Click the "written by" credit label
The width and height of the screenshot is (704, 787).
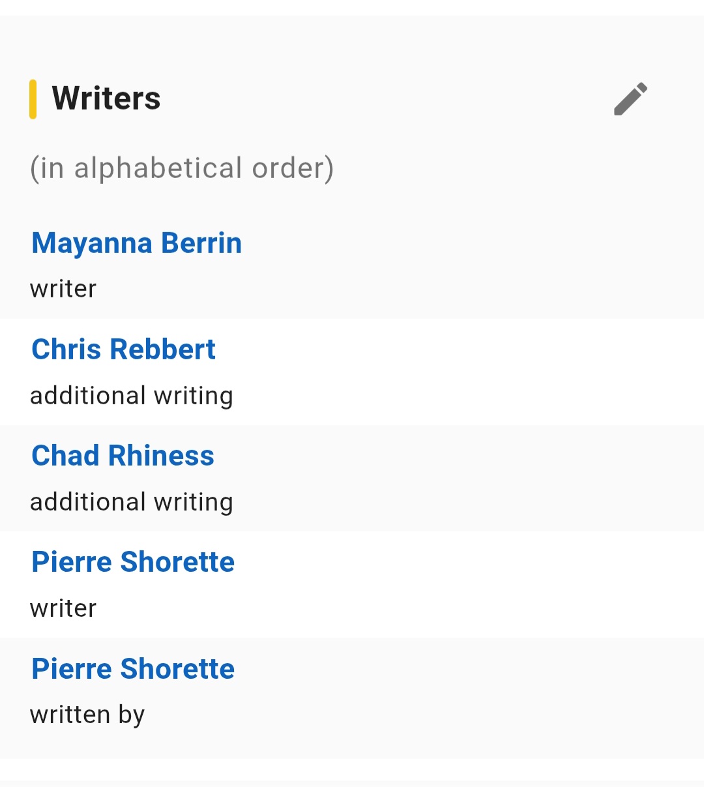[87, 715]
